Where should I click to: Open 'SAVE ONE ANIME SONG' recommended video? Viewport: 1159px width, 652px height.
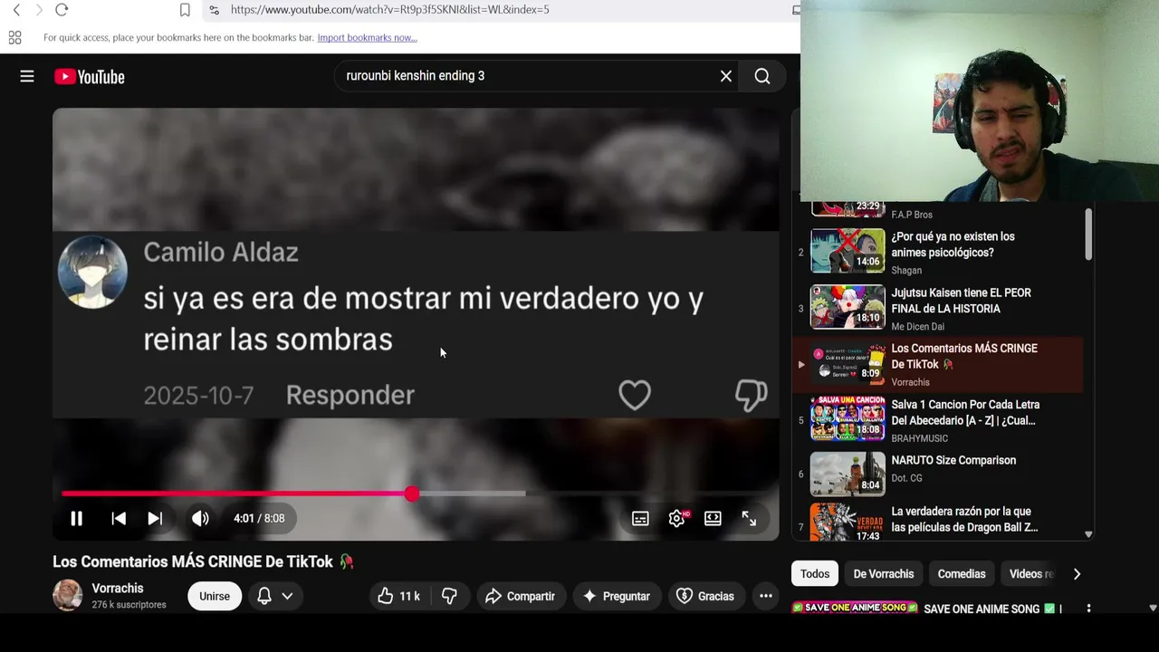pyautogui.click(x=992, y=609)
